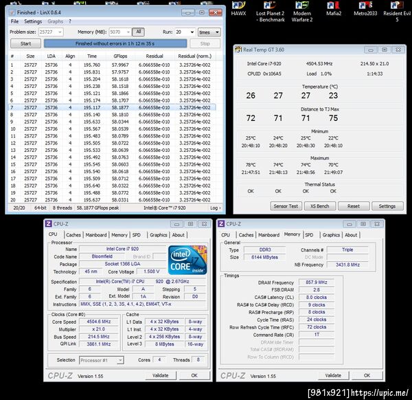The height and width of the screenshot is (400, 412).
Task: Click the right CPU-Z window title icon
Action: click(221, 224)
